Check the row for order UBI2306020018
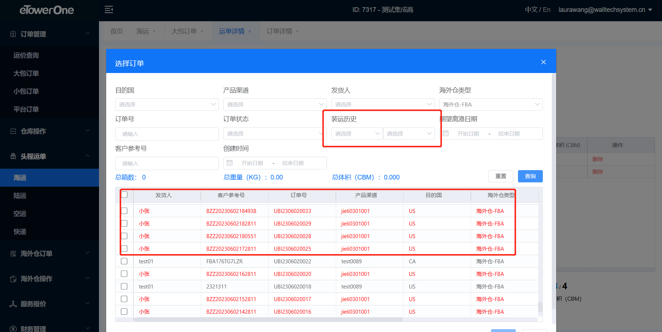This screenshot has height=332, width=662. pos(124,286)
